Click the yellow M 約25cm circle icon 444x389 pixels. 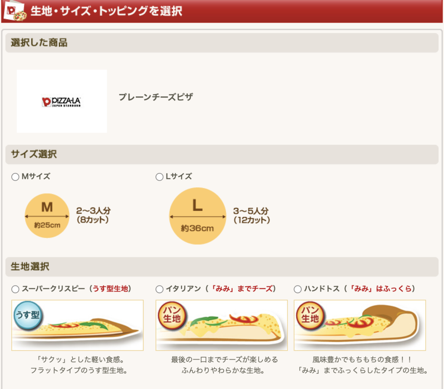pyautogui.click(x=47, y=216)
